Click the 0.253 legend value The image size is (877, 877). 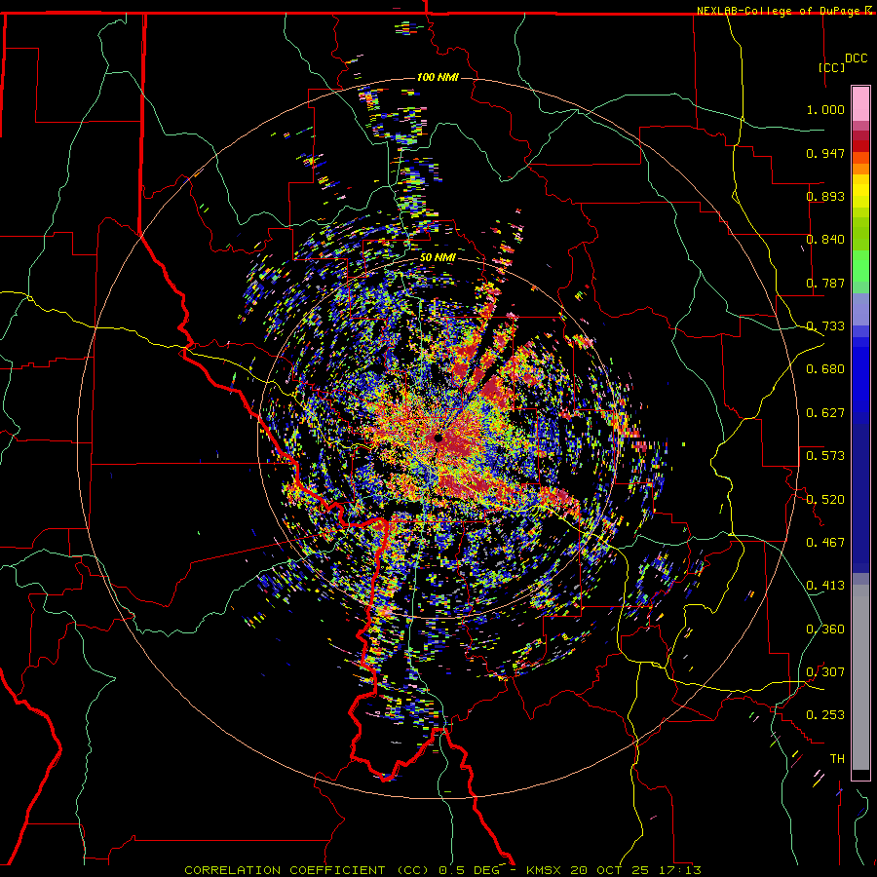(x=825, y=715)
